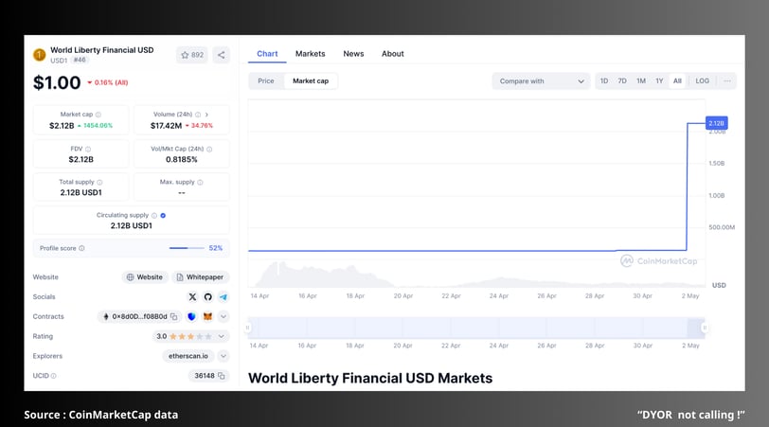The width and height of the screenshot is (769, 427).
Task: Set chart range to 7D
Action: click(x=622, y=80)
